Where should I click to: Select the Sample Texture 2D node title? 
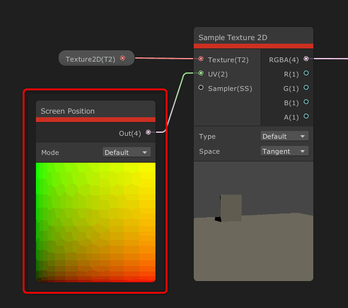(233, 38)
